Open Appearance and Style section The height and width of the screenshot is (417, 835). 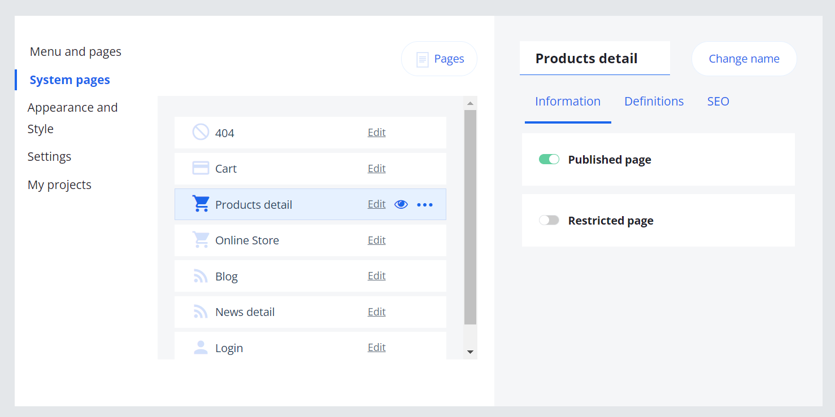pos(73,118)
